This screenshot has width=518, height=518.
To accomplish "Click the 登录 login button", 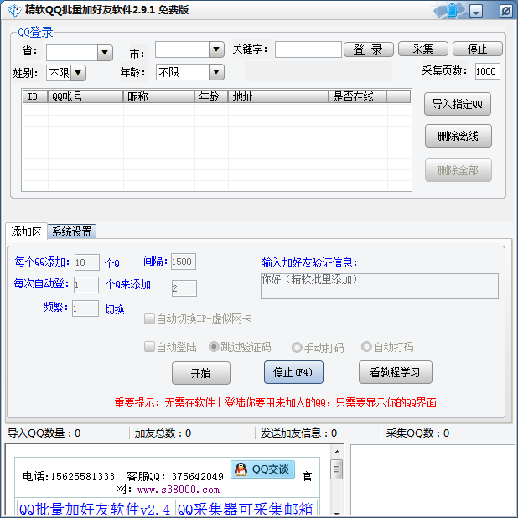I will pos(369,49).
